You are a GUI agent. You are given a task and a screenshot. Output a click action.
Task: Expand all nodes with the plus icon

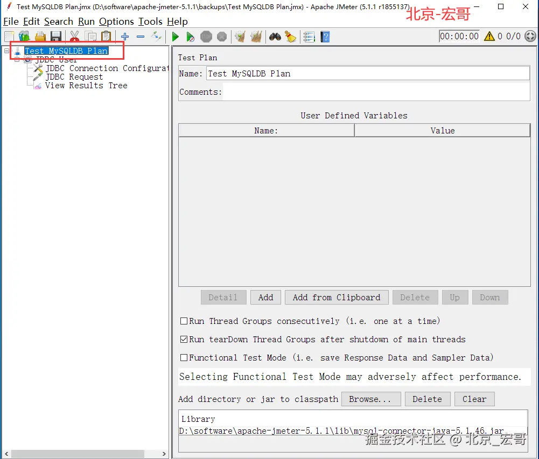125,37
